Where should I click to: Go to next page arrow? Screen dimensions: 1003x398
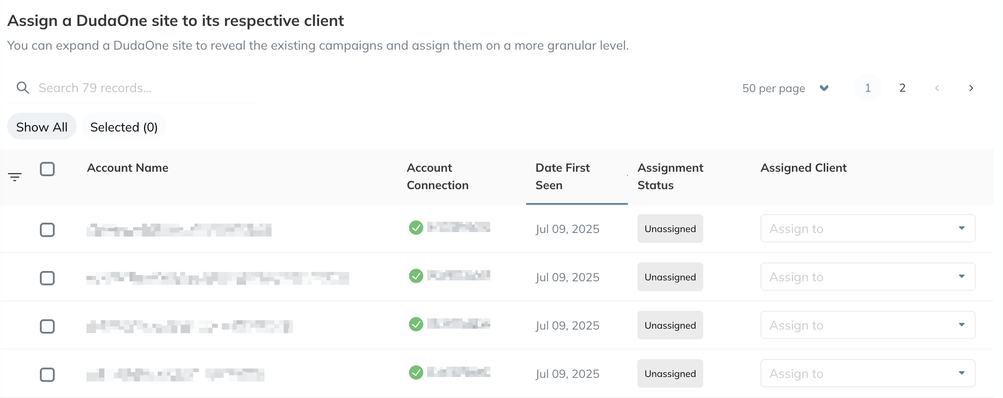pos(971,88)
